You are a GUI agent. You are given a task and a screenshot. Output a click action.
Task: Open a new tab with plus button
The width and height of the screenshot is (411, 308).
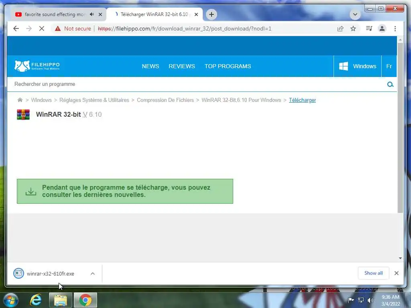click(212, 14)
